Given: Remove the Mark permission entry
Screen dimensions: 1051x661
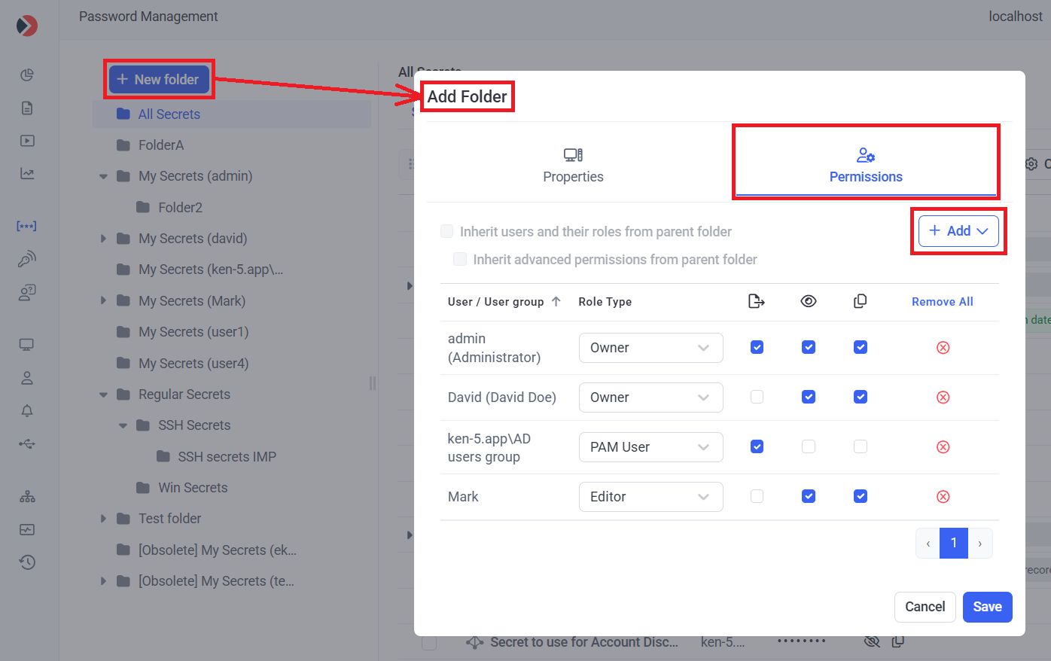Looking at the screenshot, I should pyautogui.click(x=943, y=497).
